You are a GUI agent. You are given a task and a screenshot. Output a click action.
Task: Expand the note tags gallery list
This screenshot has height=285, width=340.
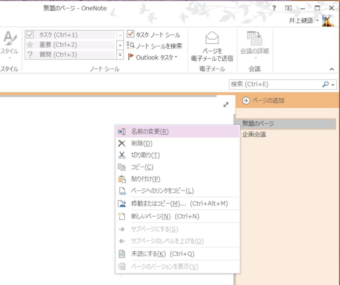coord(120,55)
